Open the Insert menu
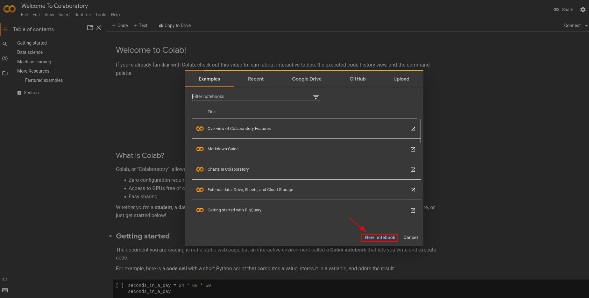Screen dimensions: 589x298 point(64,15)
